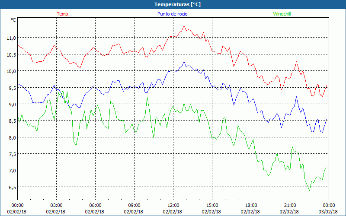Click the blue dew point peak near 13:00
The image size is (346, 216).
point(184,61)
